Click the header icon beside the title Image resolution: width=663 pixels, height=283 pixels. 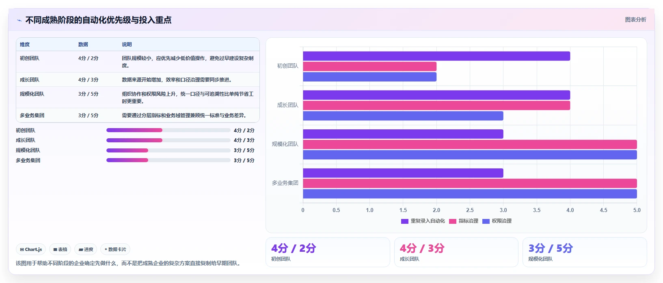pyautogui.click(x=19, y=20)
